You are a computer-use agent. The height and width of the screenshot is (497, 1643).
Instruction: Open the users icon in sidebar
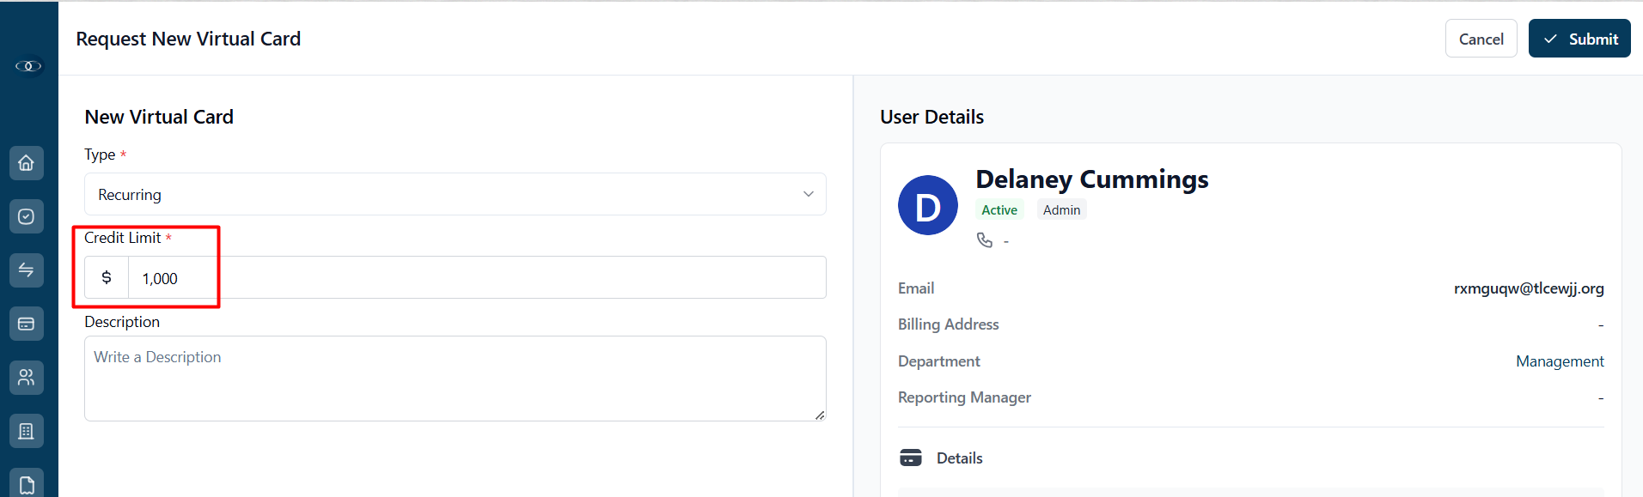click(x=27, y=378)
